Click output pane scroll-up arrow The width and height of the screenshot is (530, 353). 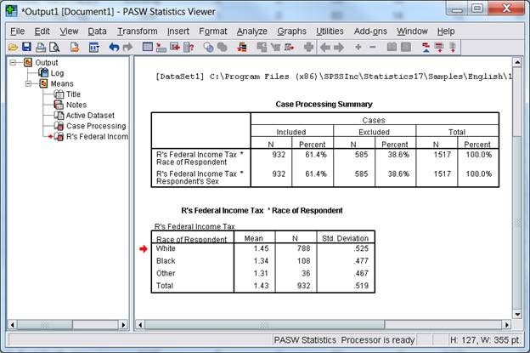[517, 62]
